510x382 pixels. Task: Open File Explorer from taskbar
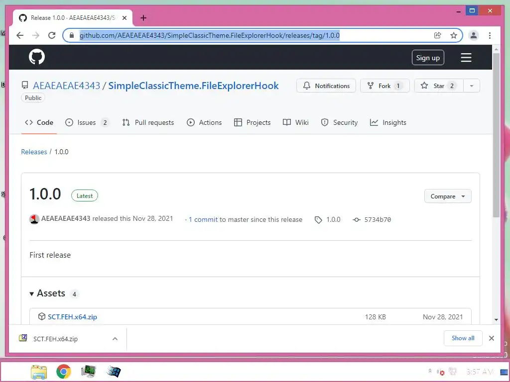(39, 372)
